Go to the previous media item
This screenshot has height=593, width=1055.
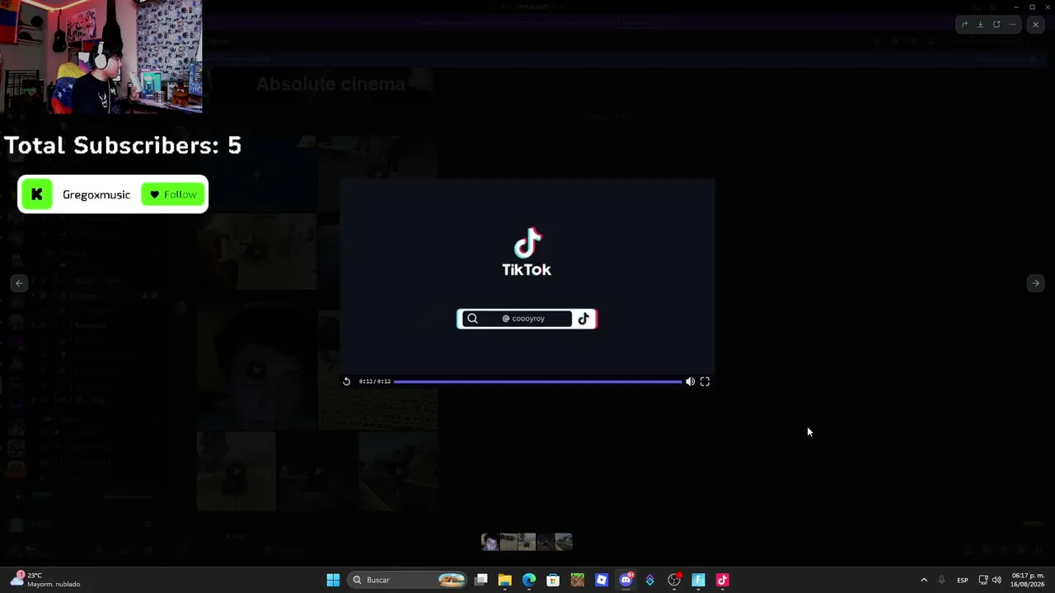[19, 283]
